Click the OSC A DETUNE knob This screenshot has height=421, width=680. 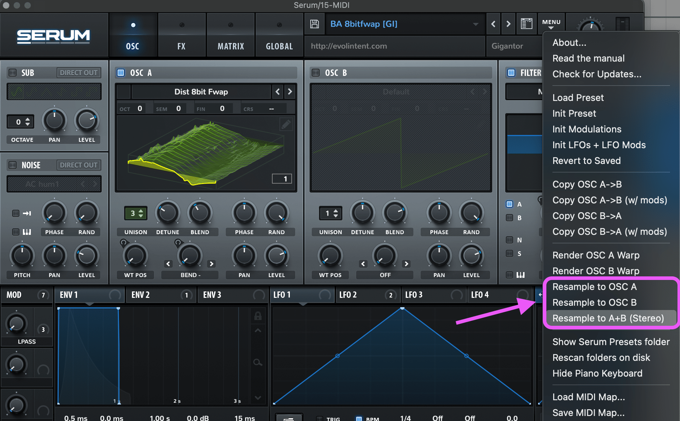(168, 213)
